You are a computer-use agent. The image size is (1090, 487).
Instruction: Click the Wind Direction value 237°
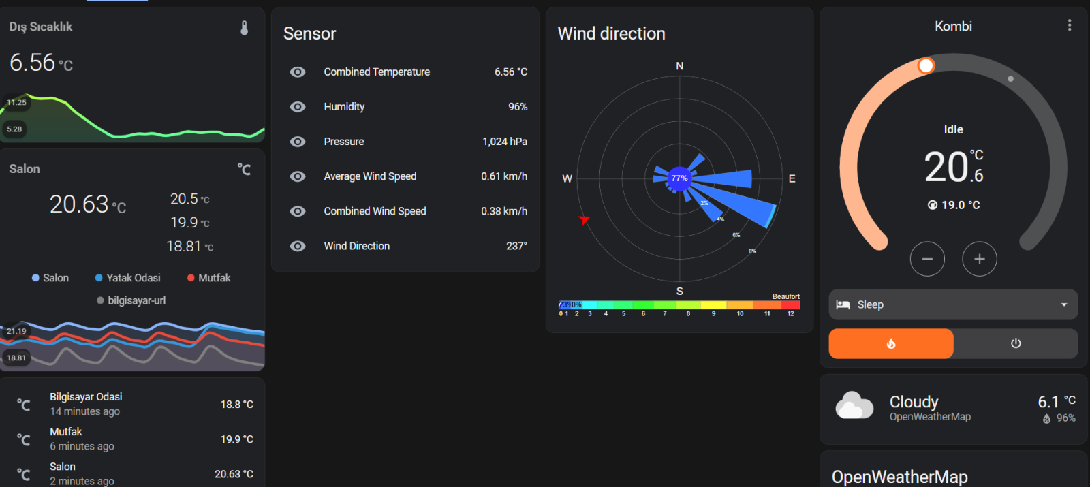516,246
